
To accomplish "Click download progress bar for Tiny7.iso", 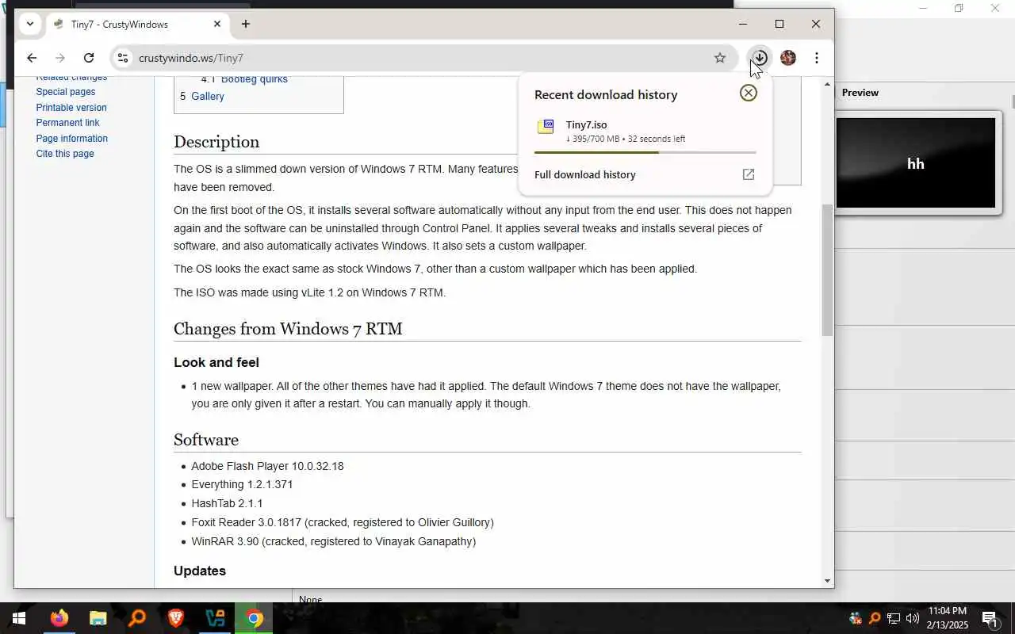I will coord(645,152).
